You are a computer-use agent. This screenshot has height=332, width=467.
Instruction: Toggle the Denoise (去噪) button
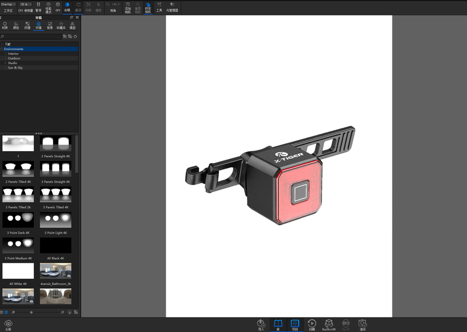[67, 7]
